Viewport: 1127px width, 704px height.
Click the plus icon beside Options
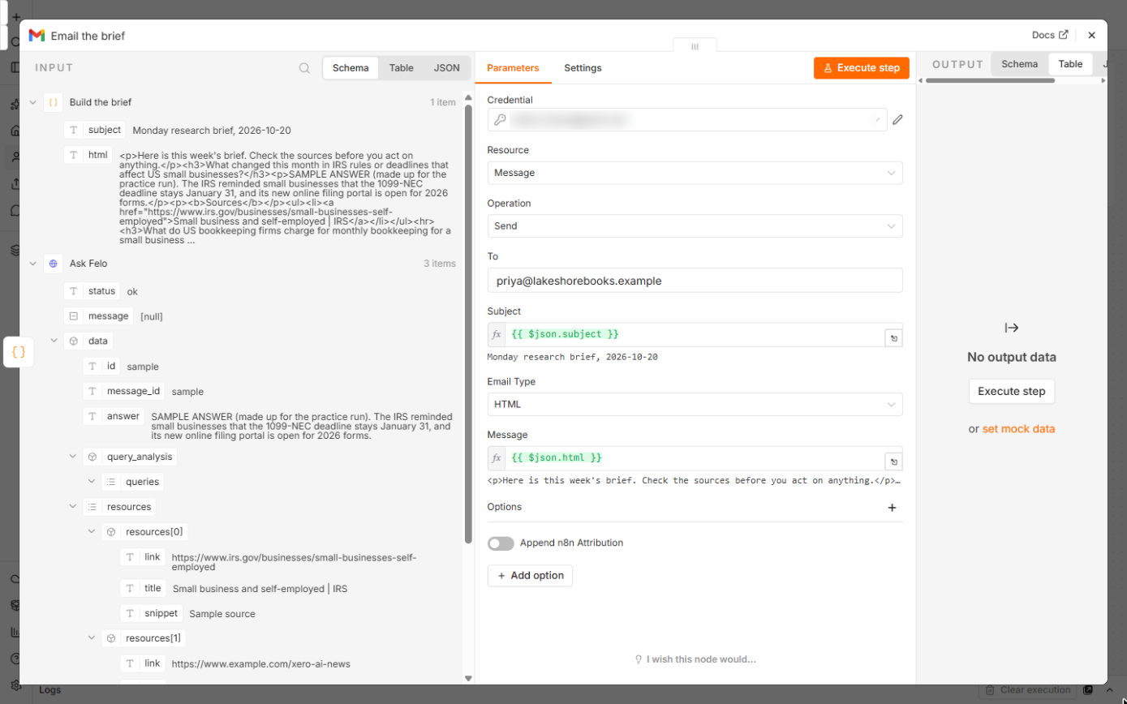892,508
